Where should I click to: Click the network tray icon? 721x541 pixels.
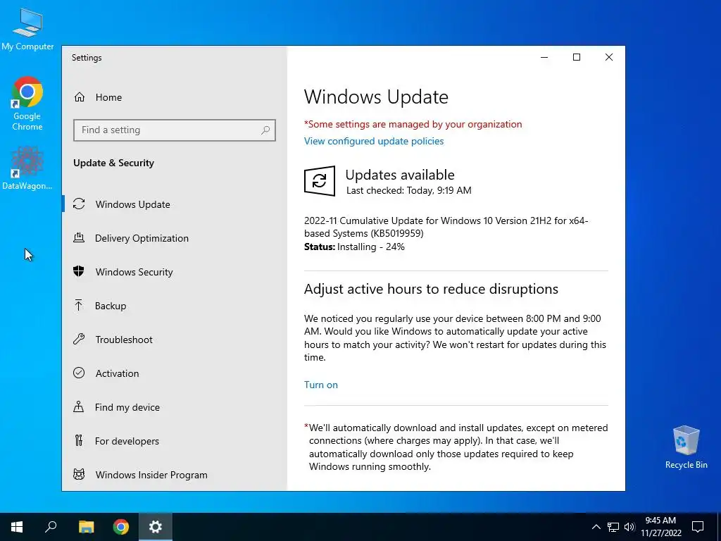point(613,527)
